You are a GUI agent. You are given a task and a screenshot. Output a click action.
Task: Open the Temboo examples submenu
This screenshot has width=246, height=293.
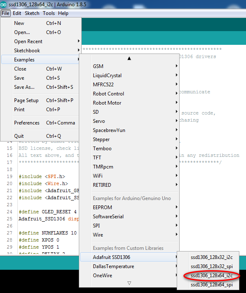pos(129,149)
